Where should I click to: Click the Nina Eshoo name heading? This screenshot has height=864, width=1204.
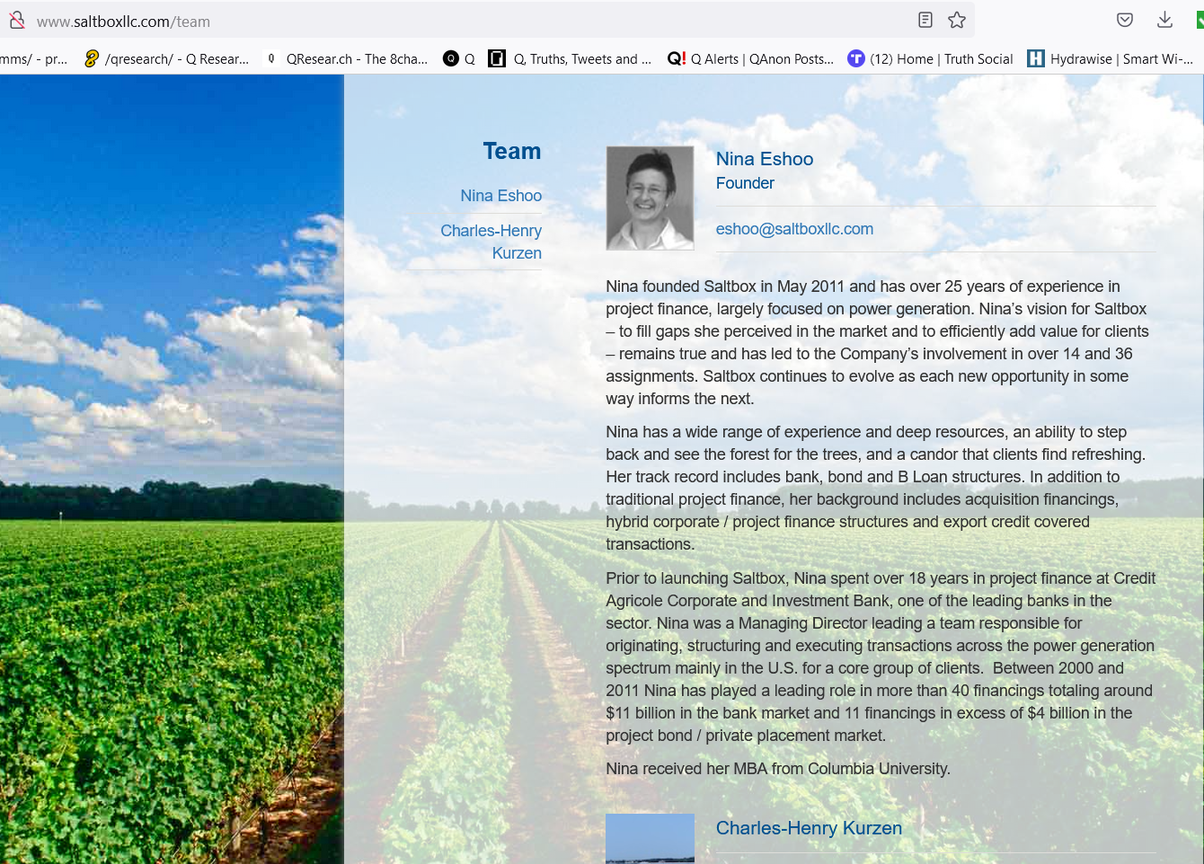point(765,159)
